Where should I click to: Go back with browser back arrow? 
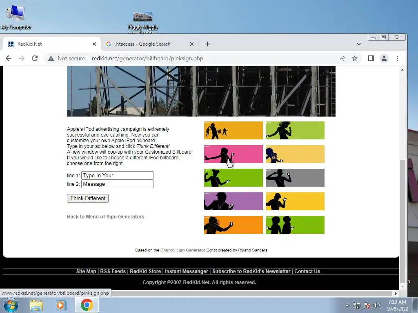[x=9, y=58]
